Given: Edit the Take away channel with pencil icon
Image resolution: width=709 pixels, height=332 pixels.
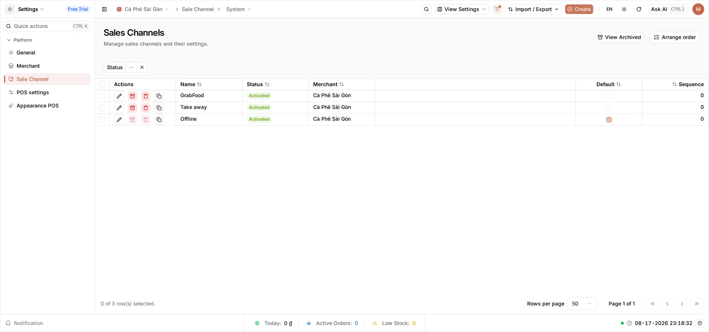Looking at the screenshot, I should [119, 108].
